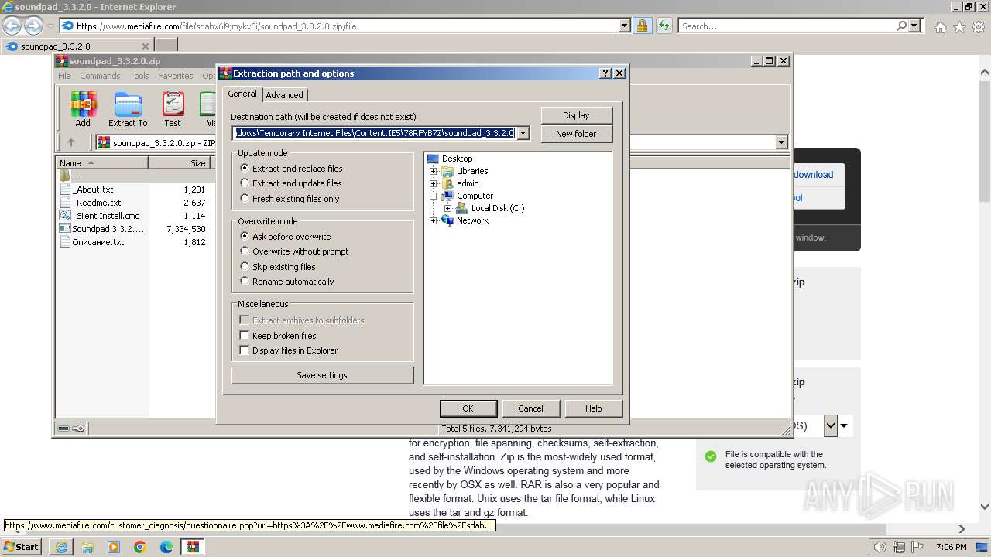
Task: Open Chrome from the taskbar
Action: [140, 547]
